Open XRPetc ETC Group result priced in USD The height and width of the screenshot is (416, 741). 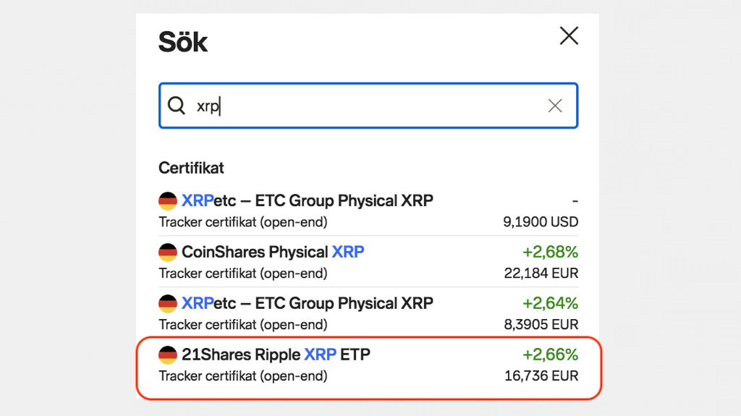point(308,201)
